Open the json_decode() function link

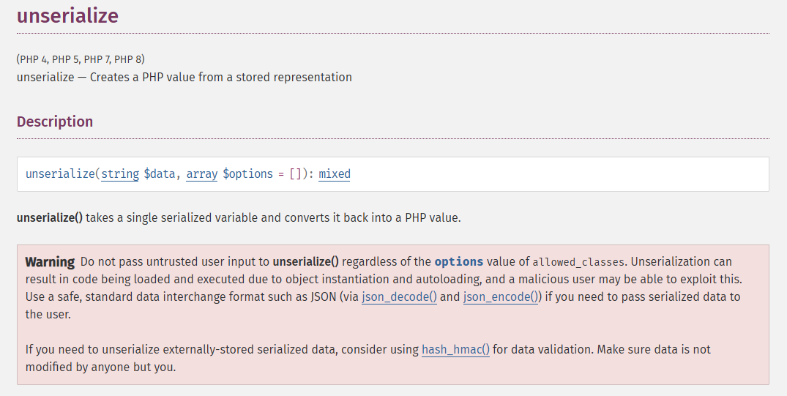click(x=399, y=296)
